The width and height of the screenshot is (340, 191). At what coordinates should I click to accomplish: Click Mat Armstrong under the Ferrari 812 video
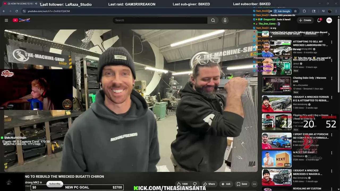point(300,105)
